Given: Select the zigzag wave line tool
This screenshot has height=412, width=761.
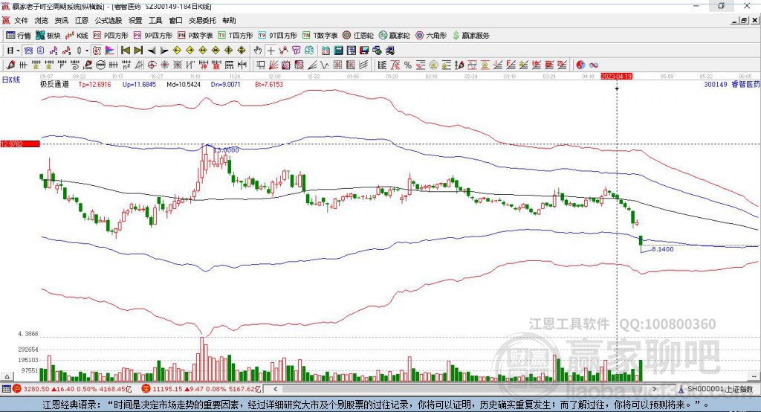Looking at the screenshot, I should click(324, 65).
